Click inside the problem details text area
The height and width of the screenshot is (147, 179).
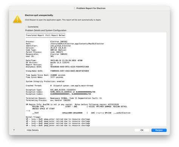(96, 79)
